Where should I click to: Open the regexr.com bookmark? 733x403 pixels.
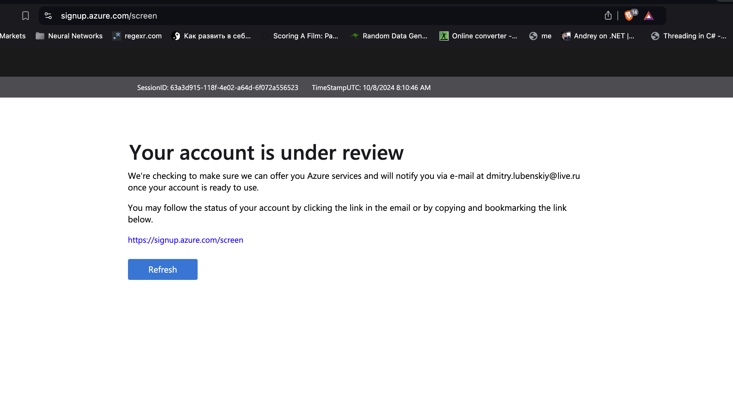point(137,36)
